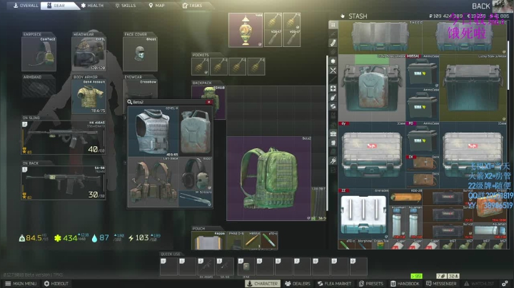Select the ComTac2 headset in earpiece slot
The width and height of the screenshot is (514, 288).
pos(39,54)
